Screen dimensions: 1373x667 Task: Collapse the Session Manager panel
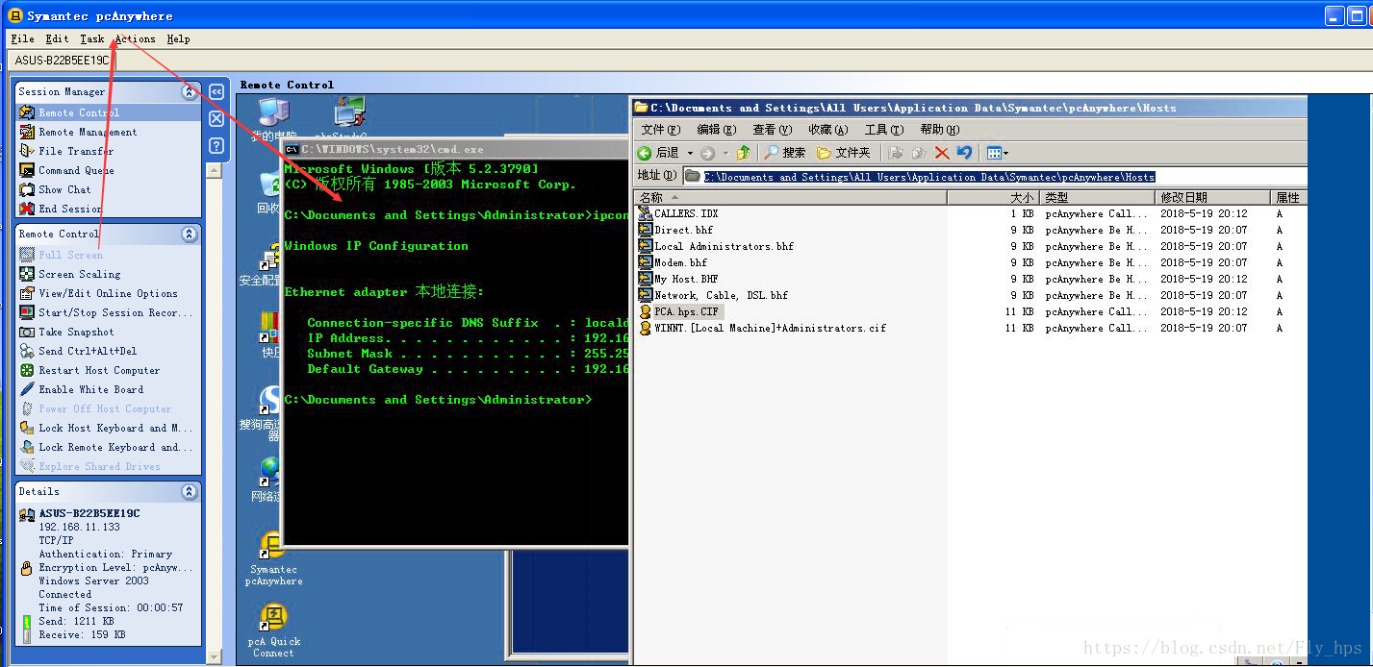click(x=190, y=92)
